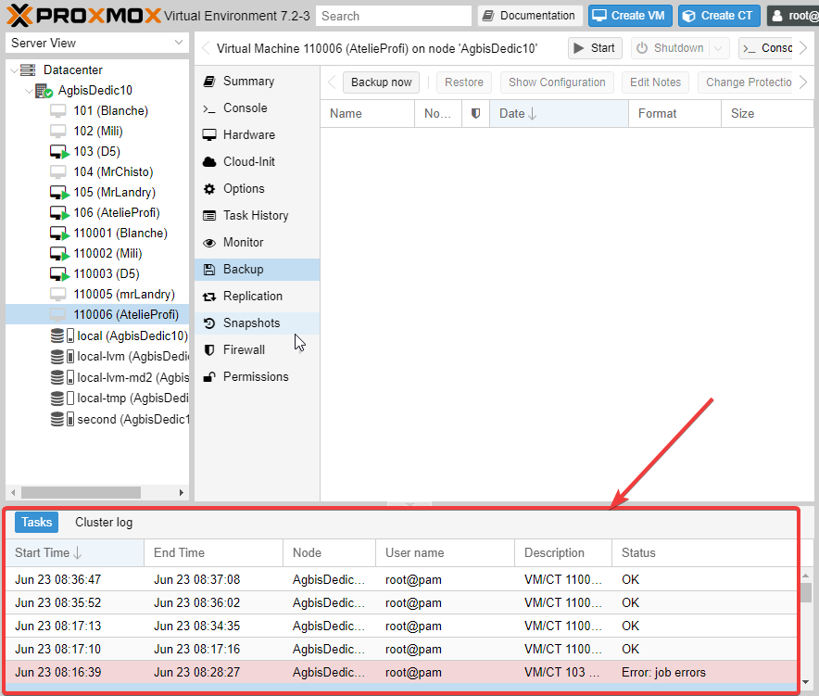This screenshot has width=819, height=696.
Task: Select VM 110005 (mrLandry)
Action: [124, 294]
